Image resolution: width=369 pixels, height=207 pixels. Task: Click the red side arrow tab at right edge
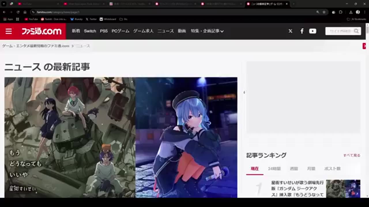tap(364, 46)
